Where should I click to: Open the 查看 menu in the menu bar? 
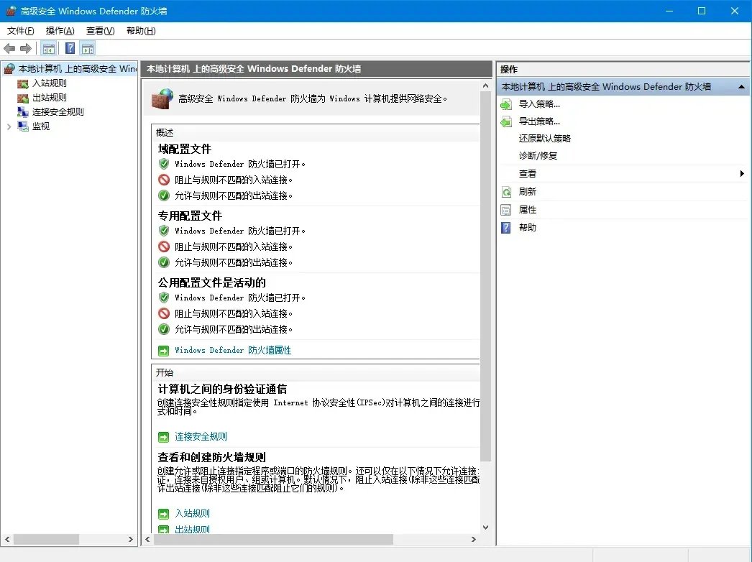[x=99, y=31]
